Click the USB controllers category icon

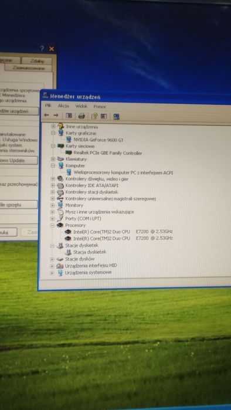tap(60, 199)
